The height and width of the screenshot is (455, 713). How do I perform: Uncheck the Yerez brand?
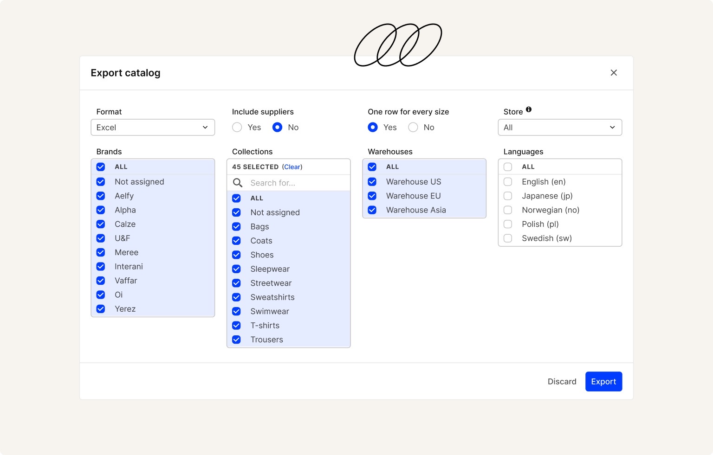point(101,309)
